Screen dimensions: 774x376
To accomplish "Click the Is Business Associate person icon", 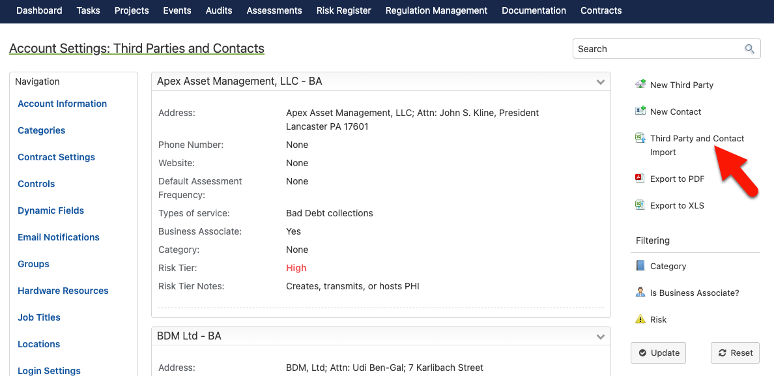I will 640,292.
